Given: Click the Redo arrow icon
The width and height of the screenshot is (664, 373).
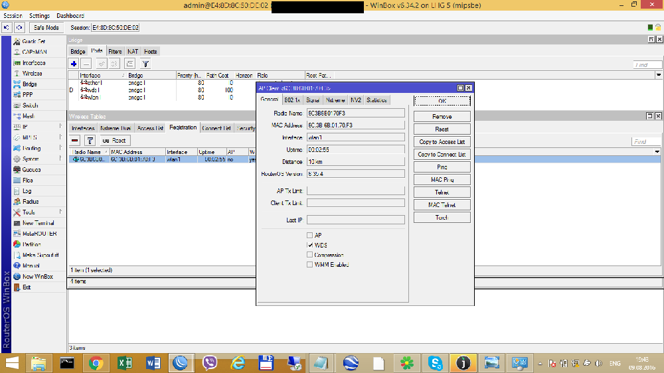Looking at the screenshot, I should (x=19, y=27).
